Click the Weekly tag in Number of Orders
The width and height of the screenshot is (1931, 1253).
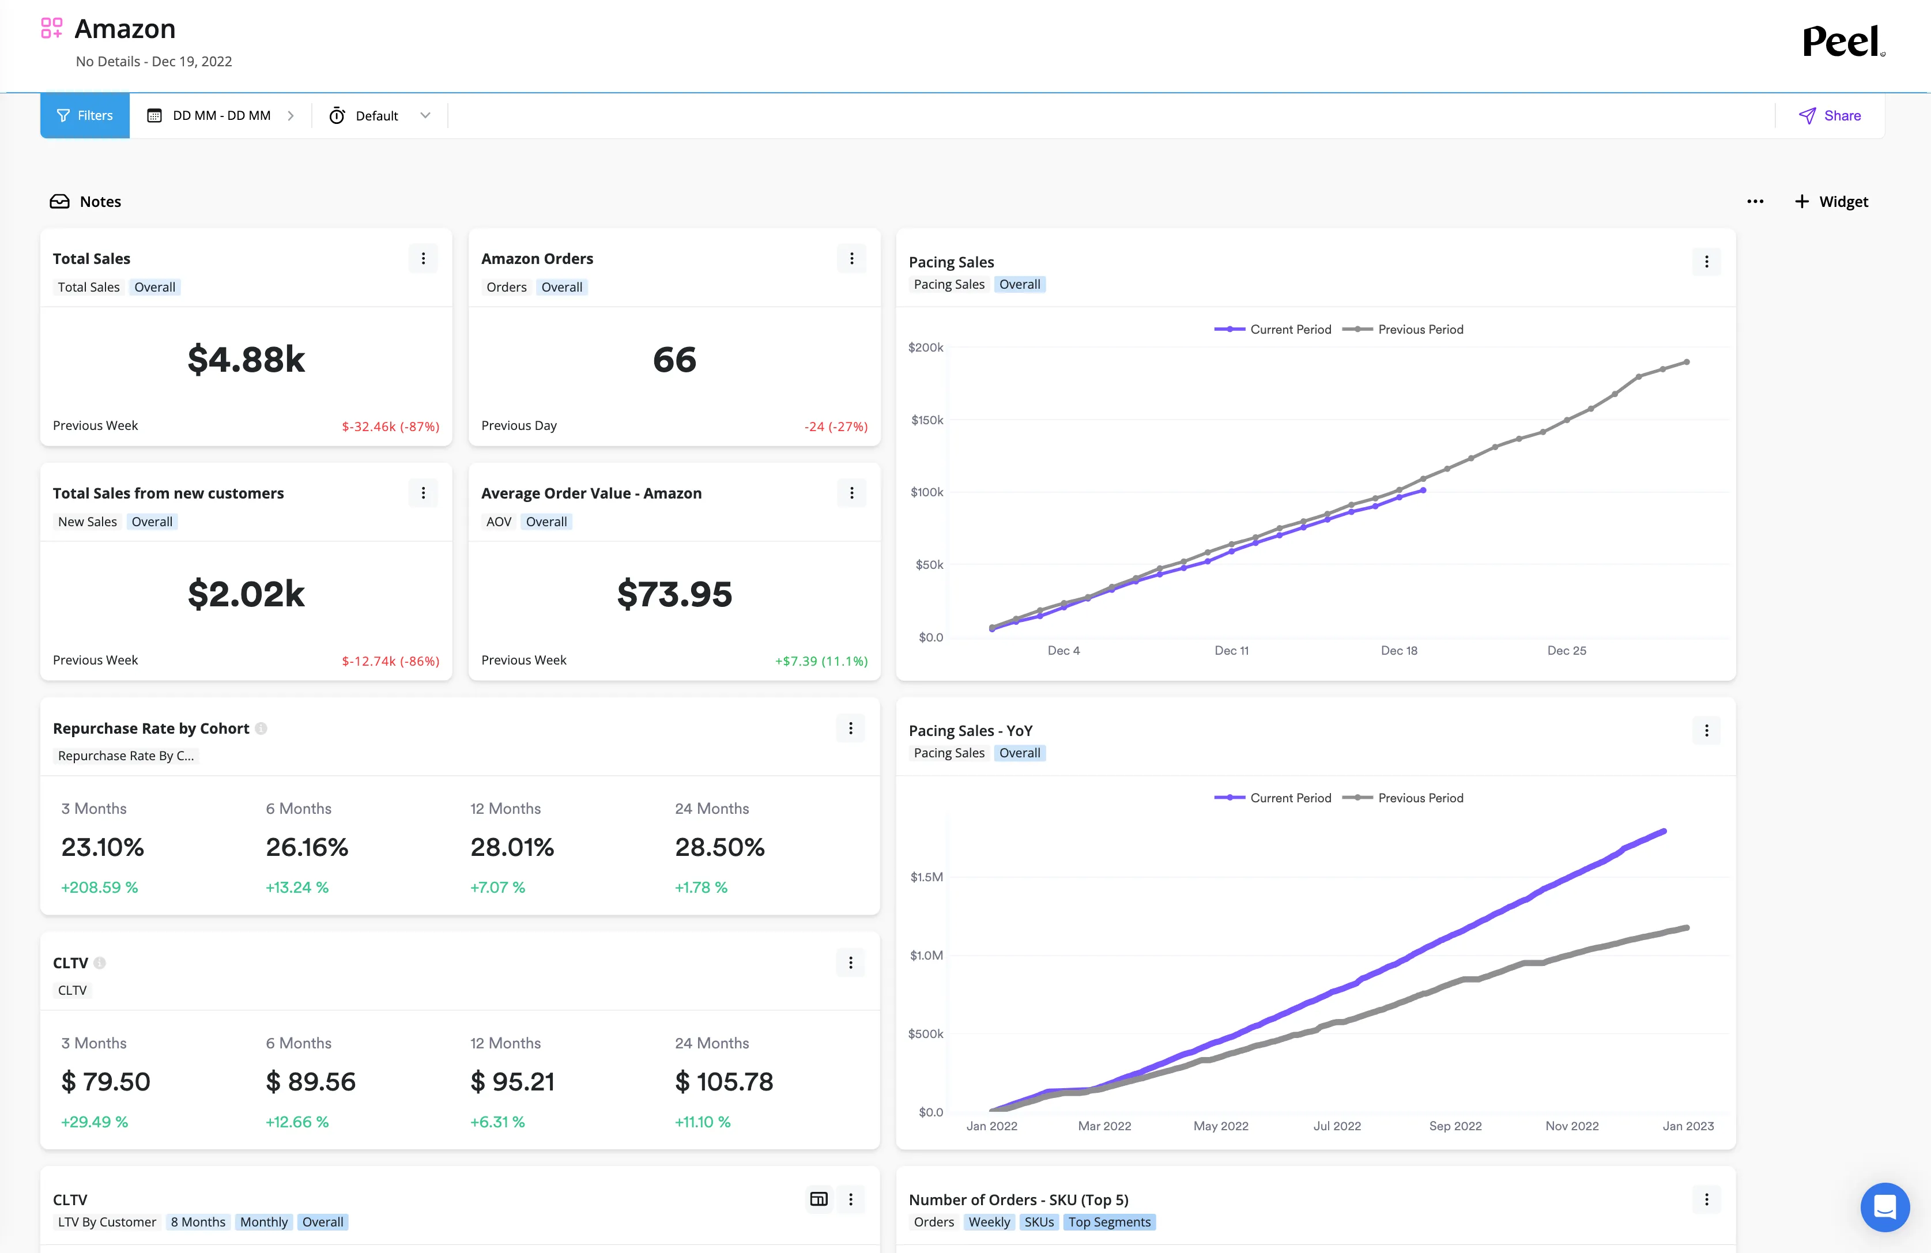pos(989,1222)
